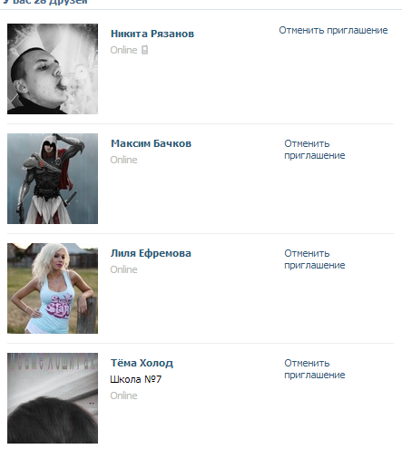The image size is (402, 449).
Task: Open Лиля Ефремова's profile photo
Action: pyautogui.click(x=53, y=288)
